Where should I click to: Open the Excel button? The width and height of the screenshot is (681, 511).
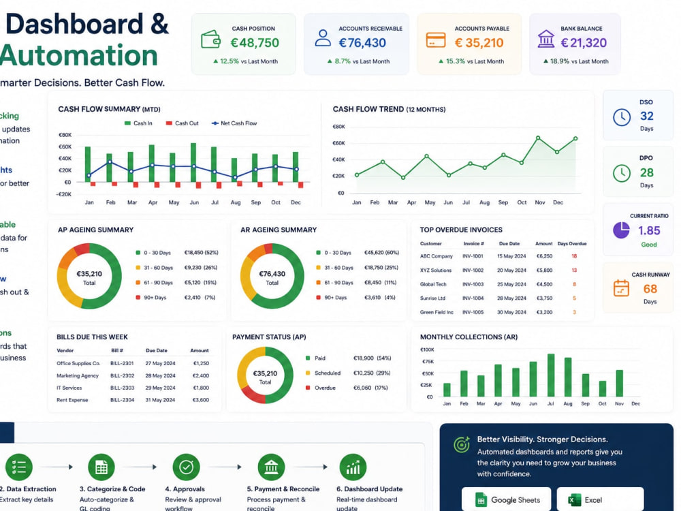pos(600,499)
